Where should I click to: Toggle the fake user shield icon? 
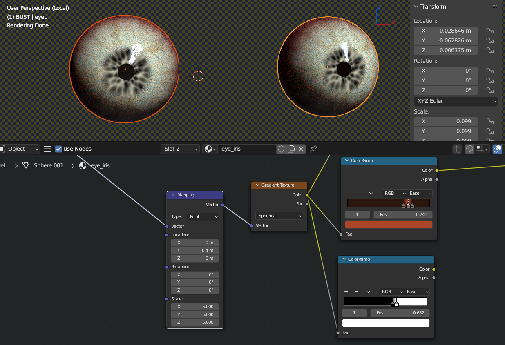(x=281, y=149)
